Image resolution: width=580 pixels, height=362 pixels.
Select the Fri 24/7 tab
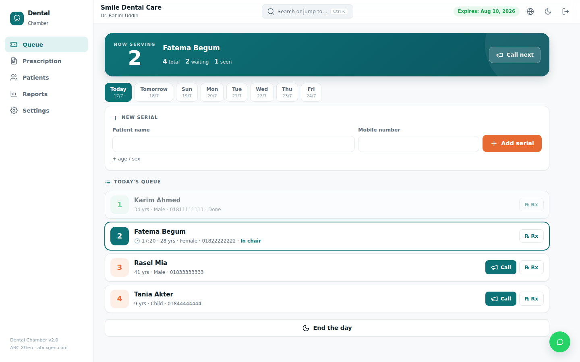[311, 92]
